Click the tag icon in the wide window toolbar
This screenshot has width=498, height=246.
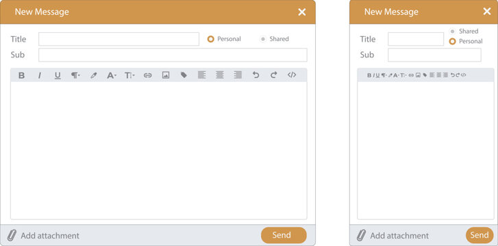184,75
